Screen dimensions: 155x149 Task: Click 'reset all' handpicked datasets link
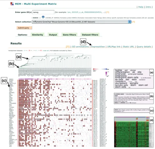(46, 50)
